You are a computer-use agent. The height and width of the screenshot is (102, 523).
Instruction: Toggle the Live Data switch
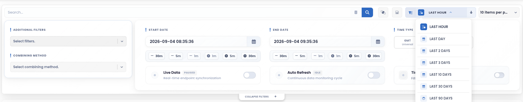250,75
